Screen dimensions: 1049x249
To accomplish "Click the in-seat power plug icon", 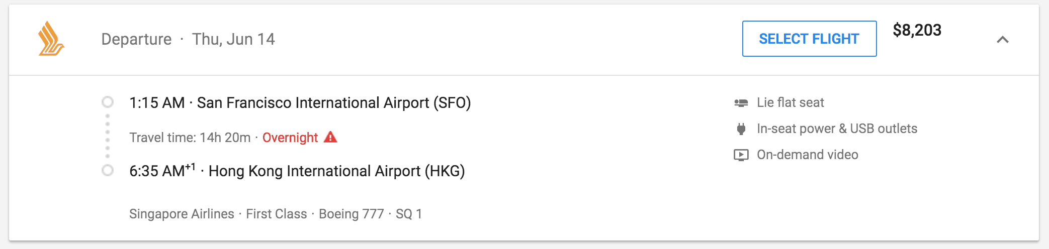I will click(741, 129).
